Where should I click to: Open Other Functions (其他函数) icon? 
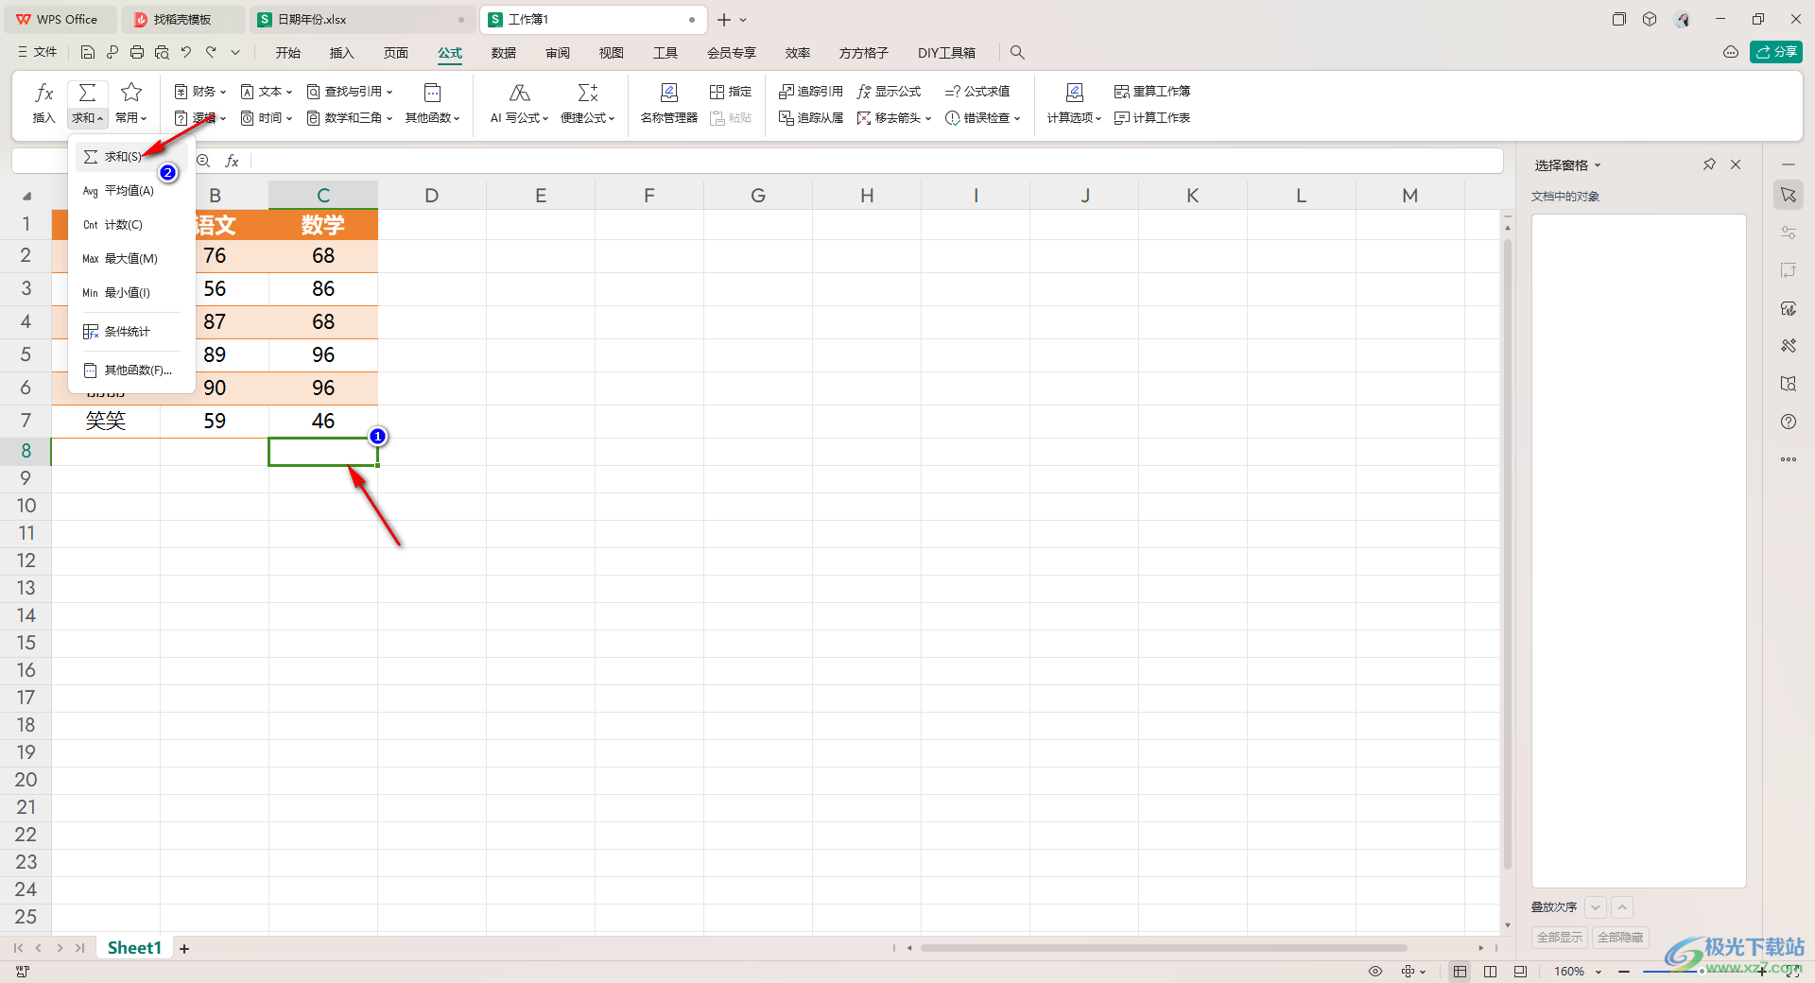click(x=432, y=93)
